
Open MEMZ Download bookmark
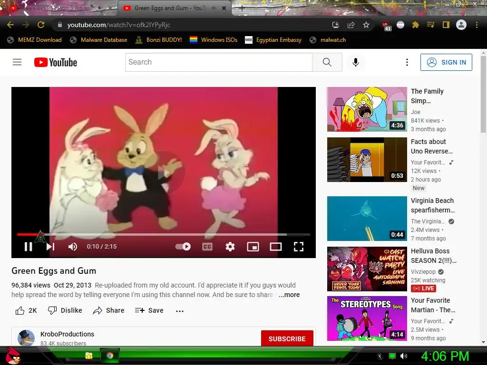(34, 40)
